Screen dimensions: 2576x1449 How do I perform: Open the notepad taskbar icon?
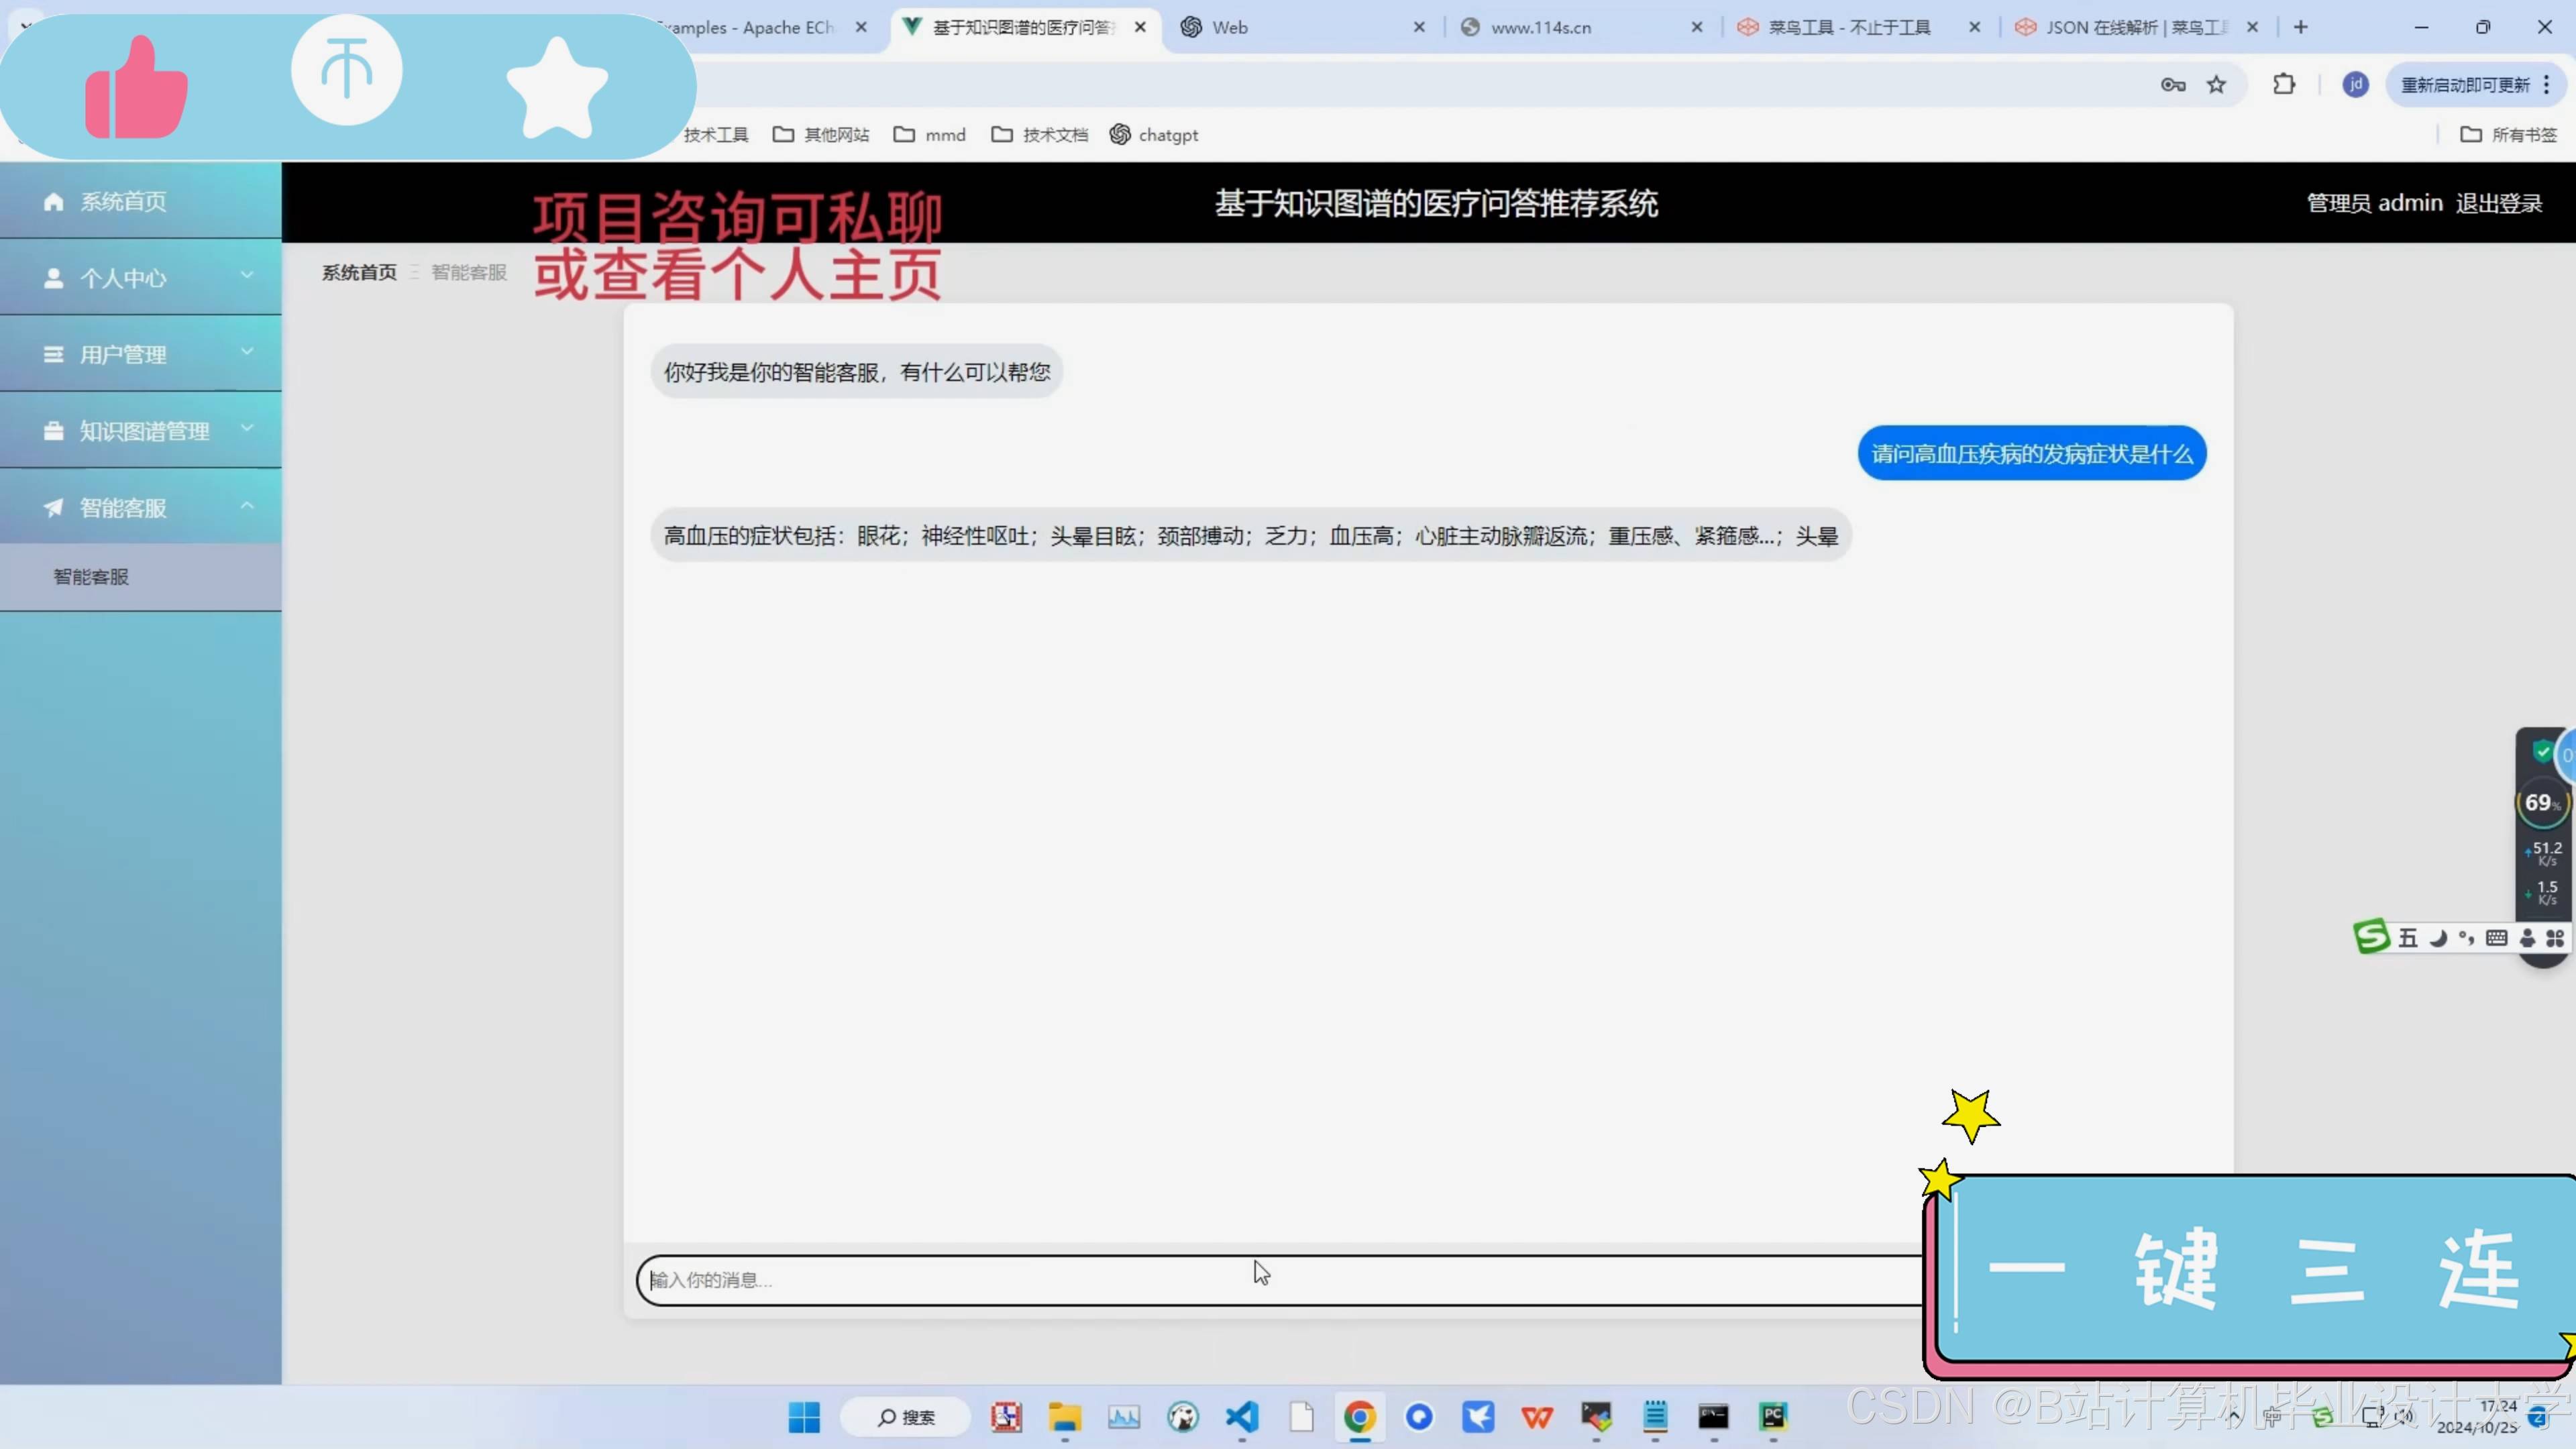tap(1655, 1417)
